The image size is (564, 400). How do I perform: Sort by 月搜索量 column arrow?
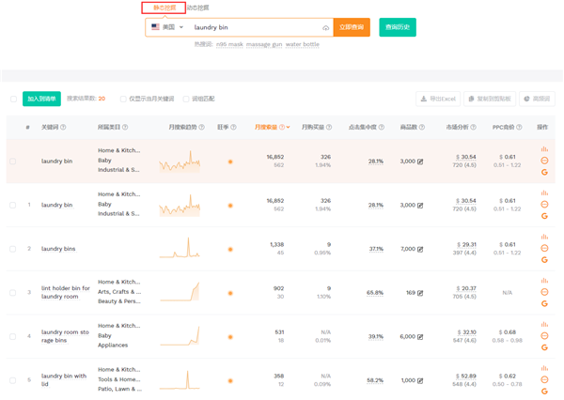(288, 127)
